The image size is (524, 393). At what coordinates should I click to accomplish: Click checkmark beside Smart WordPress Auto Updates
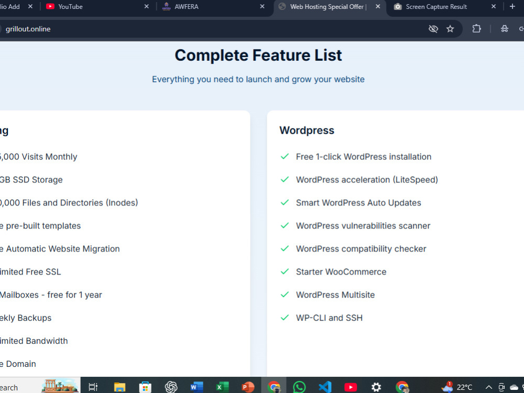285,202
